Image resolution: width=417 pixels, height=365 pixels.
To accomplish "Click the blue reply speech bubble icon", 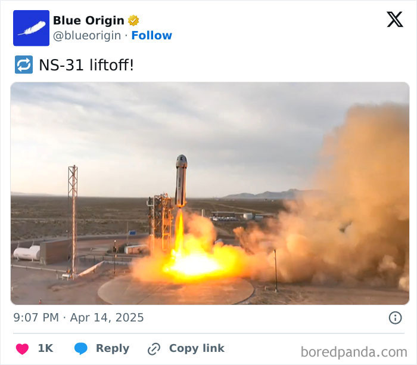I will (81, 348).
